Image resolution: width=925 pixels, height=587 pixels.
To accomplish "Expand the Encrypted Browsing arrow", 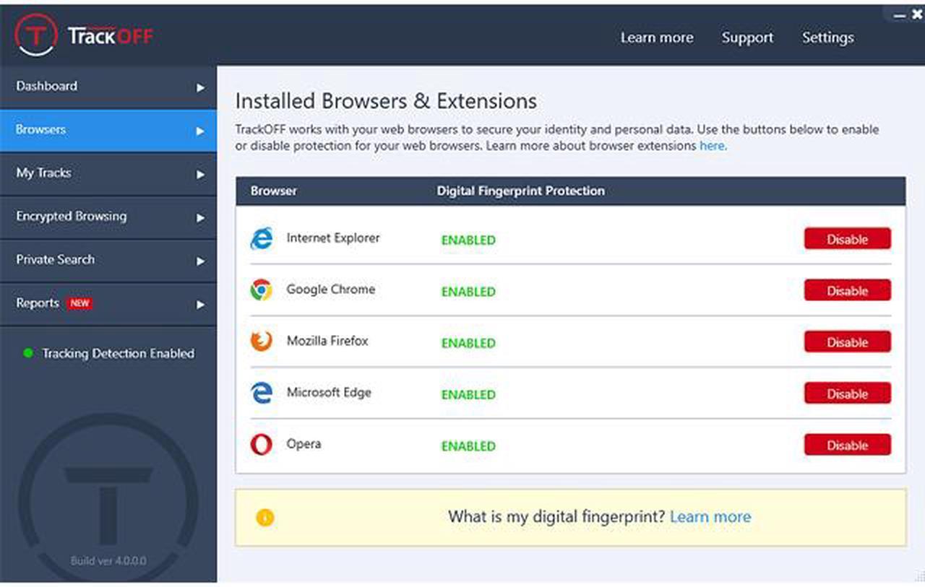I will click(201, 218).
